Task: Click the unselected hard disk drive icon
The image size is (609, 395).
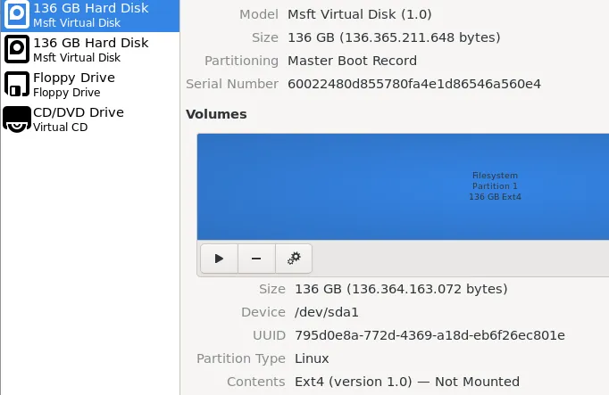Action: coord(17,49)
